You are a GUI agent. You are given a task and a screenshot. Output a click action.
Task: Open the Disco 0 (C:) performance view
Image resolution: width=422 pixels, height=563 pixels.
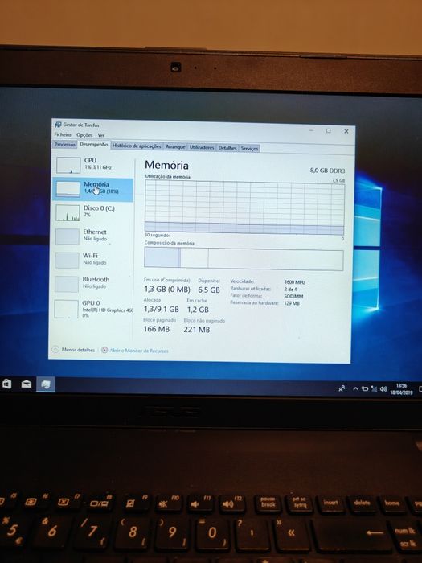pos(93,212)
